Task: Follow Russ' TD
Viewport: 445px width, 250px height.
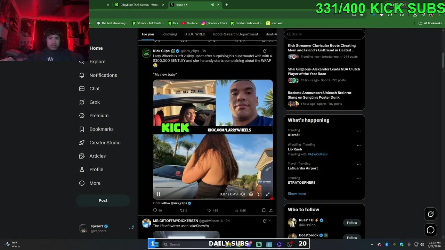Action: pyautogui.click(x=352, y=223)
